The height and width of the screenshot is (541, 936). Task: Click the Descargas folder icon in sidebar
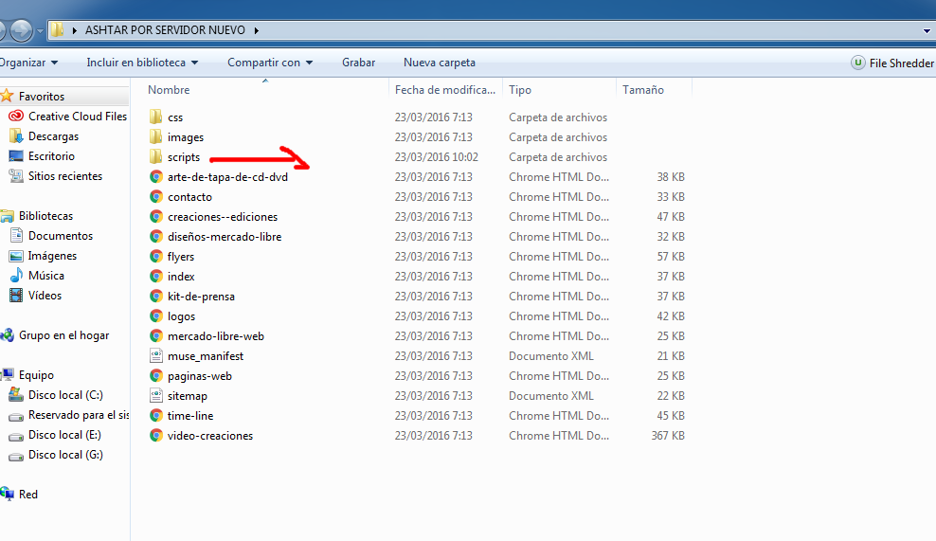[x=16, y=136]
